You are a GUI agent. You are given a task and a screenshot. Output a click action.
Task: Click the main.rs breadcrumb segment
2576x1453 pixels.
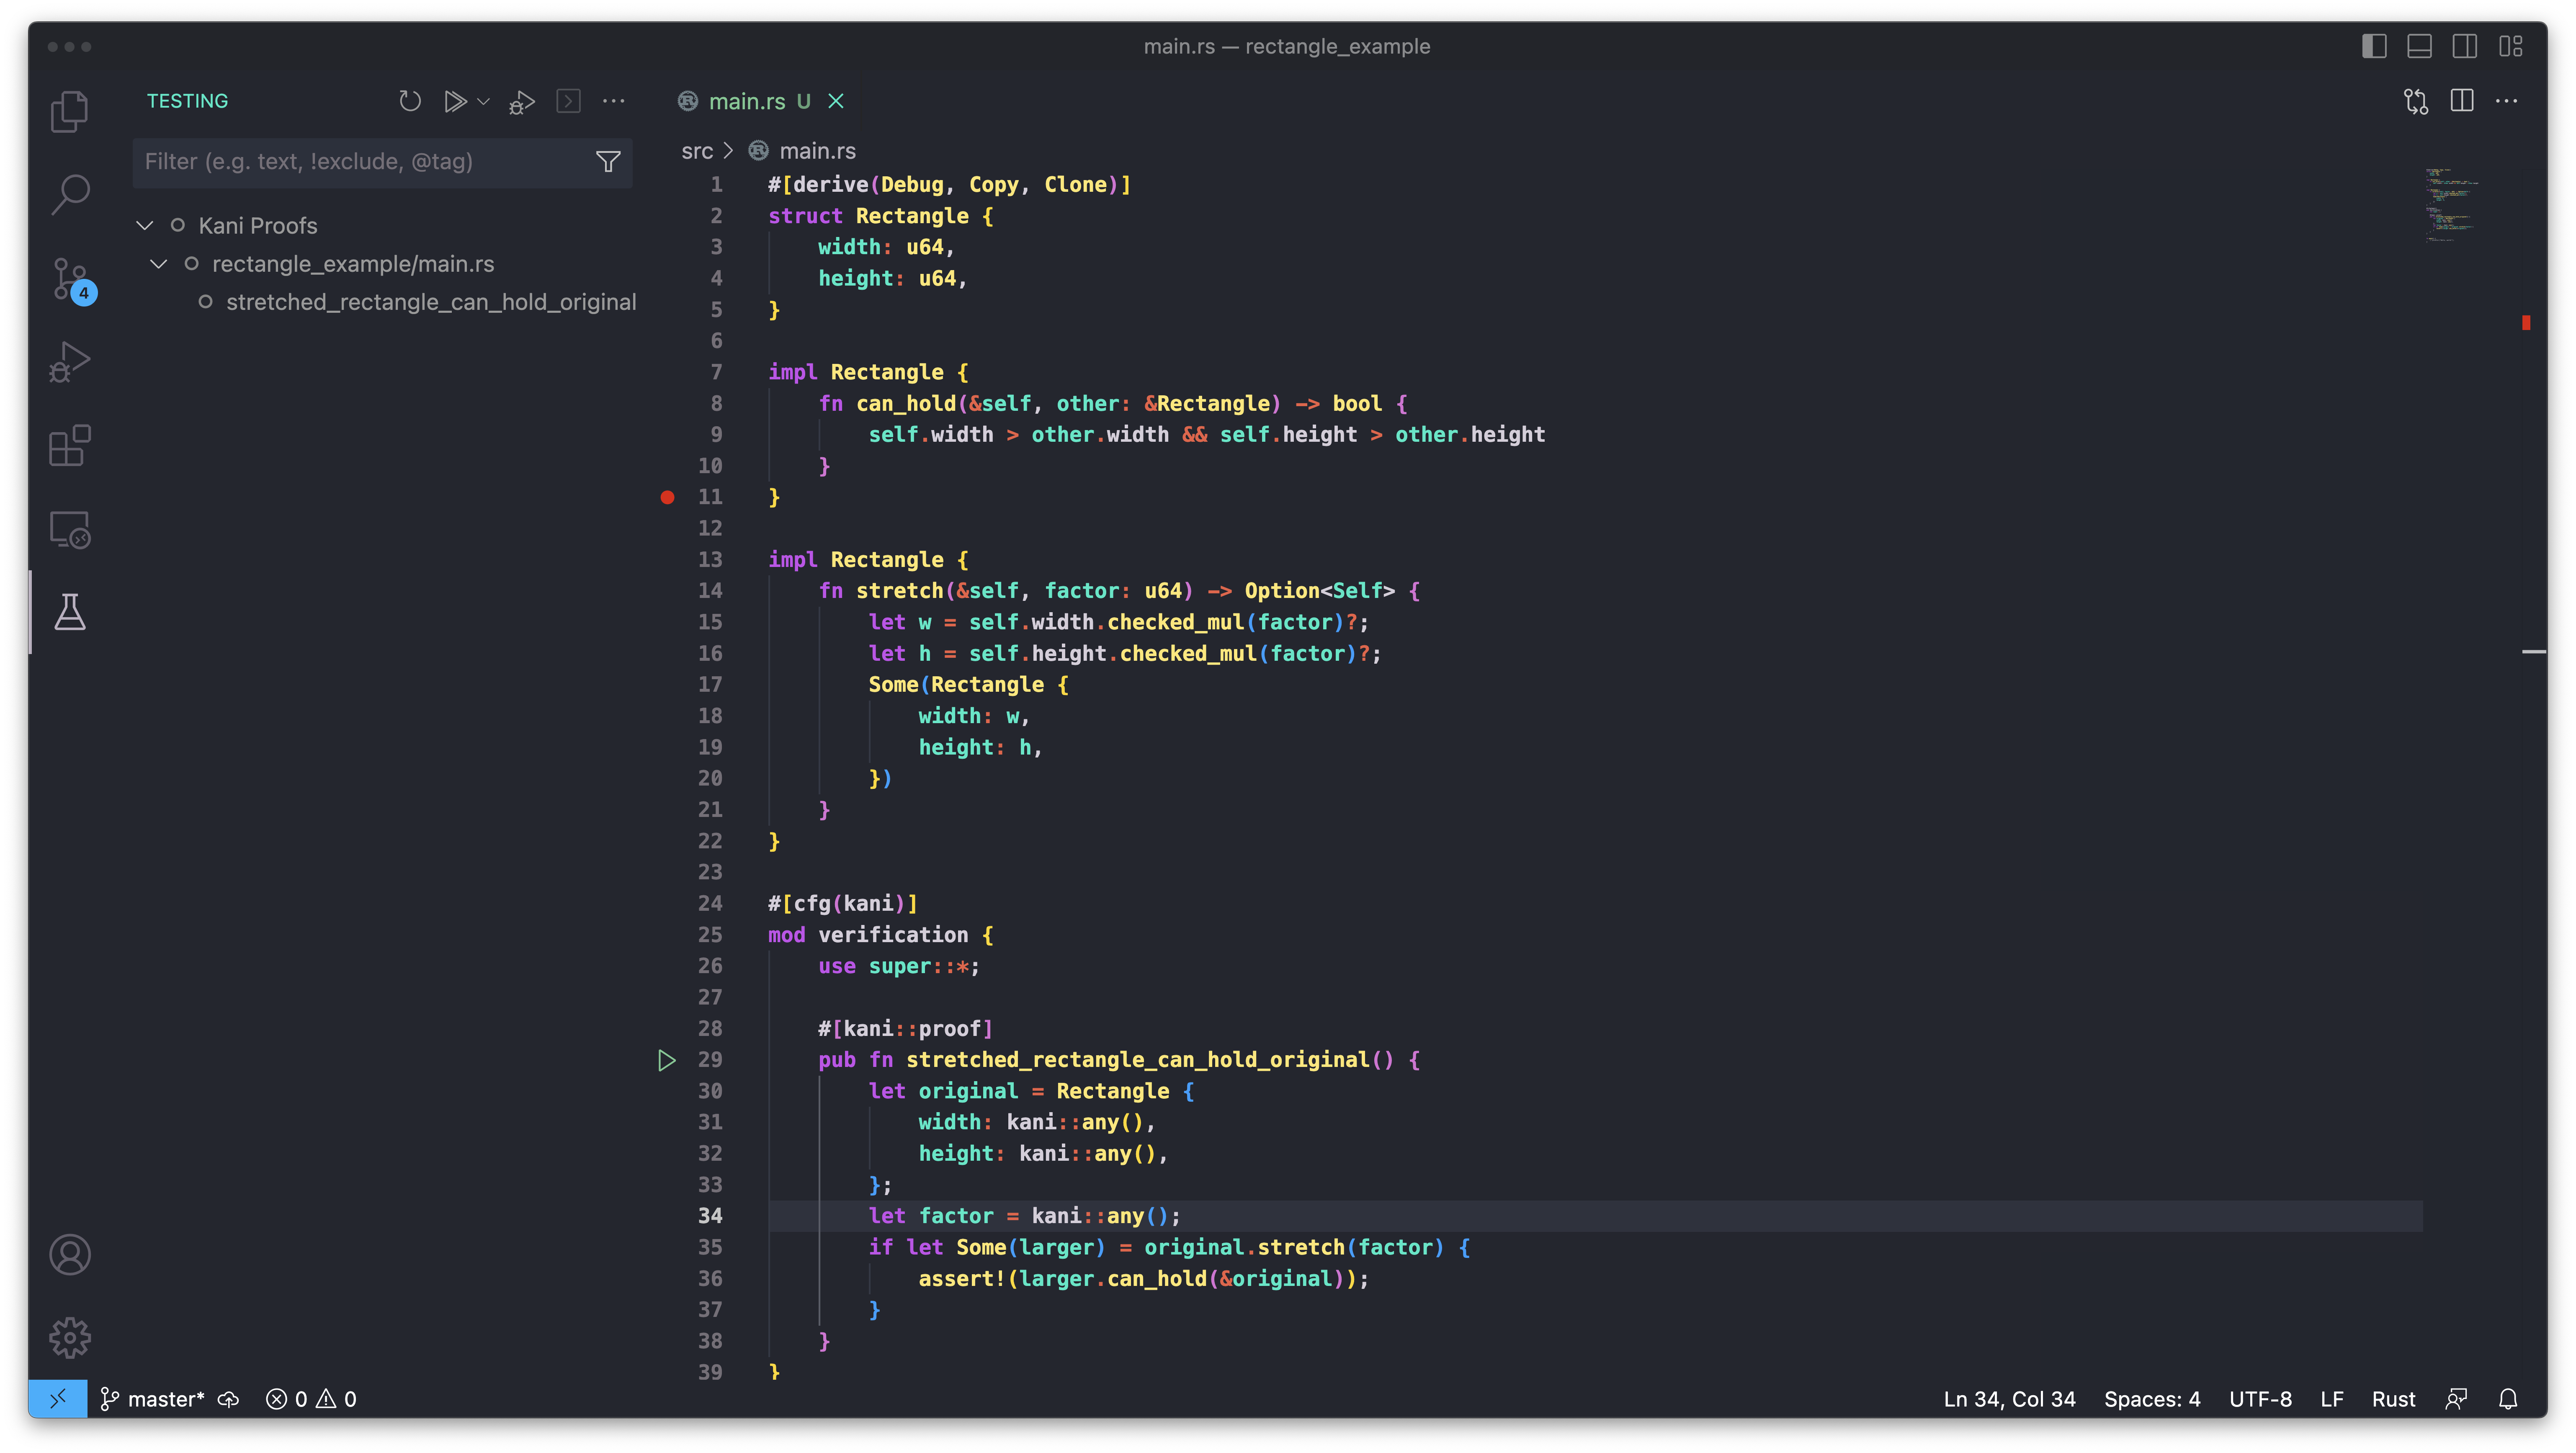pos(817,151)
